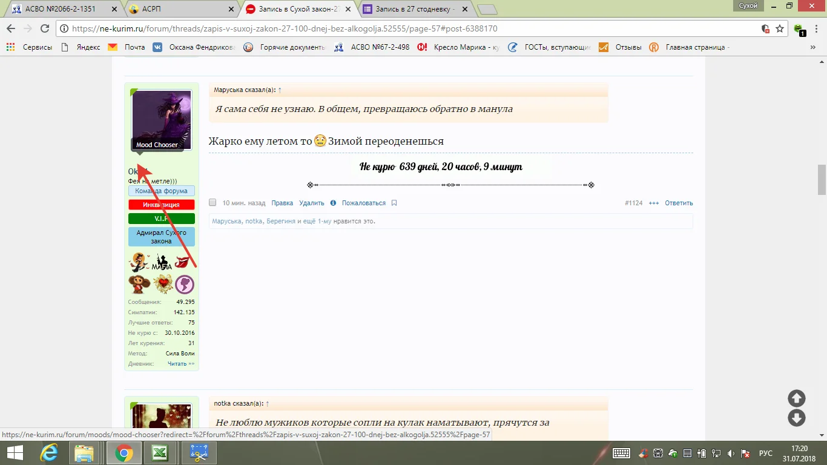Click the purple woman silhouette badge

[185, 284]
